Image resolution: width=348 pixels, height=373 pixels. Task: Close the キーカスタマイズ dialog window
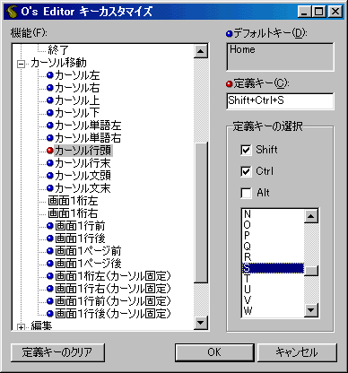335,12
